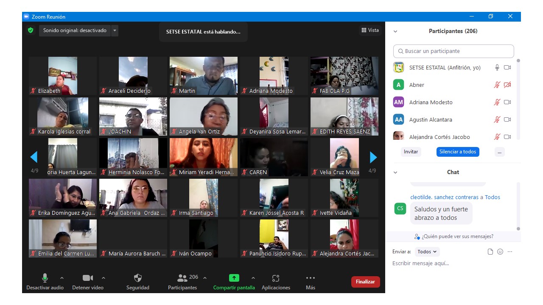This screenshot has width=543, height=305.
Task: Select Miriam Yeradi video tile
Action: coord(204,157)
